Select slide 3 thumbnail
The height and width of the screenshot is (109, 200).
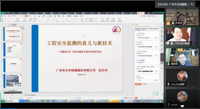pyautogui.click(x=13, y=65)
